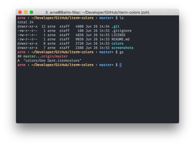Screen dimensions: 195x146
Task: Click the '##' marker in status output
Action: [x=19, y=56]
